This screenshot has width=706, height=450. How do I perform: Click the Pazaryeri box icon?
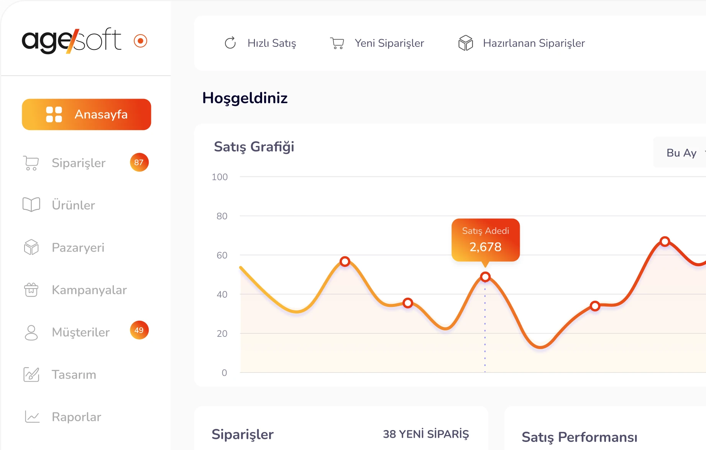point(31,247)
